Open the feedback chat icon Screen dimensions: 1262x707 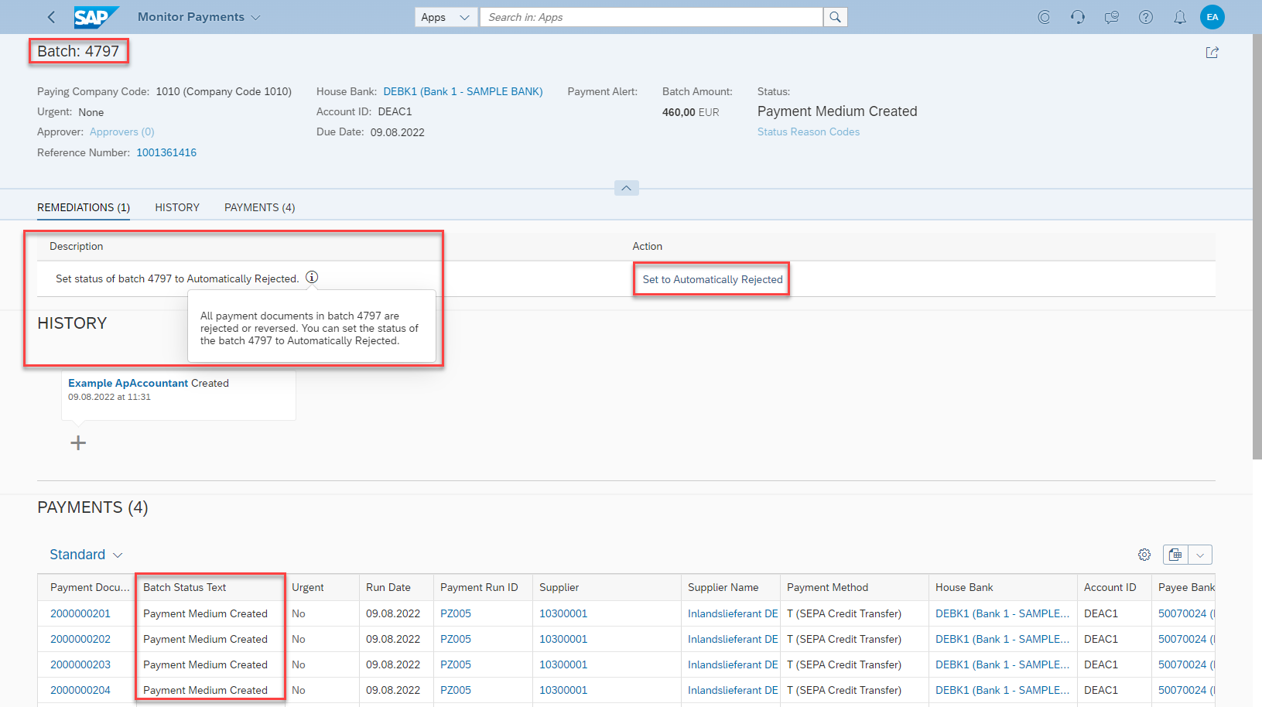coord(1112,17)
